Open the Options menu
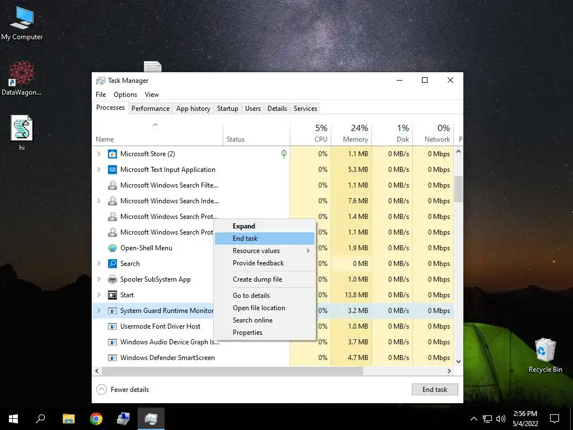573x430 pixels. [x=125, y=95]
